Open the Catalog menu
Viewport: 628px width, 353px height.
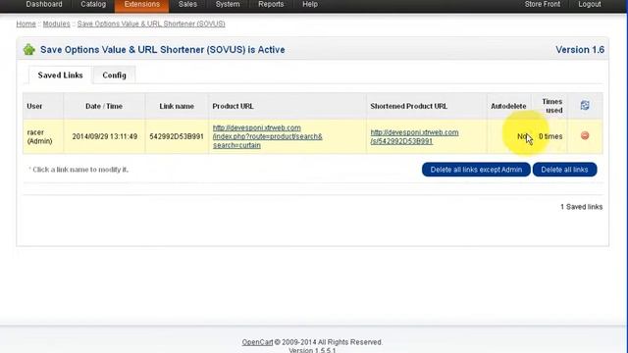tap(93, 4)
